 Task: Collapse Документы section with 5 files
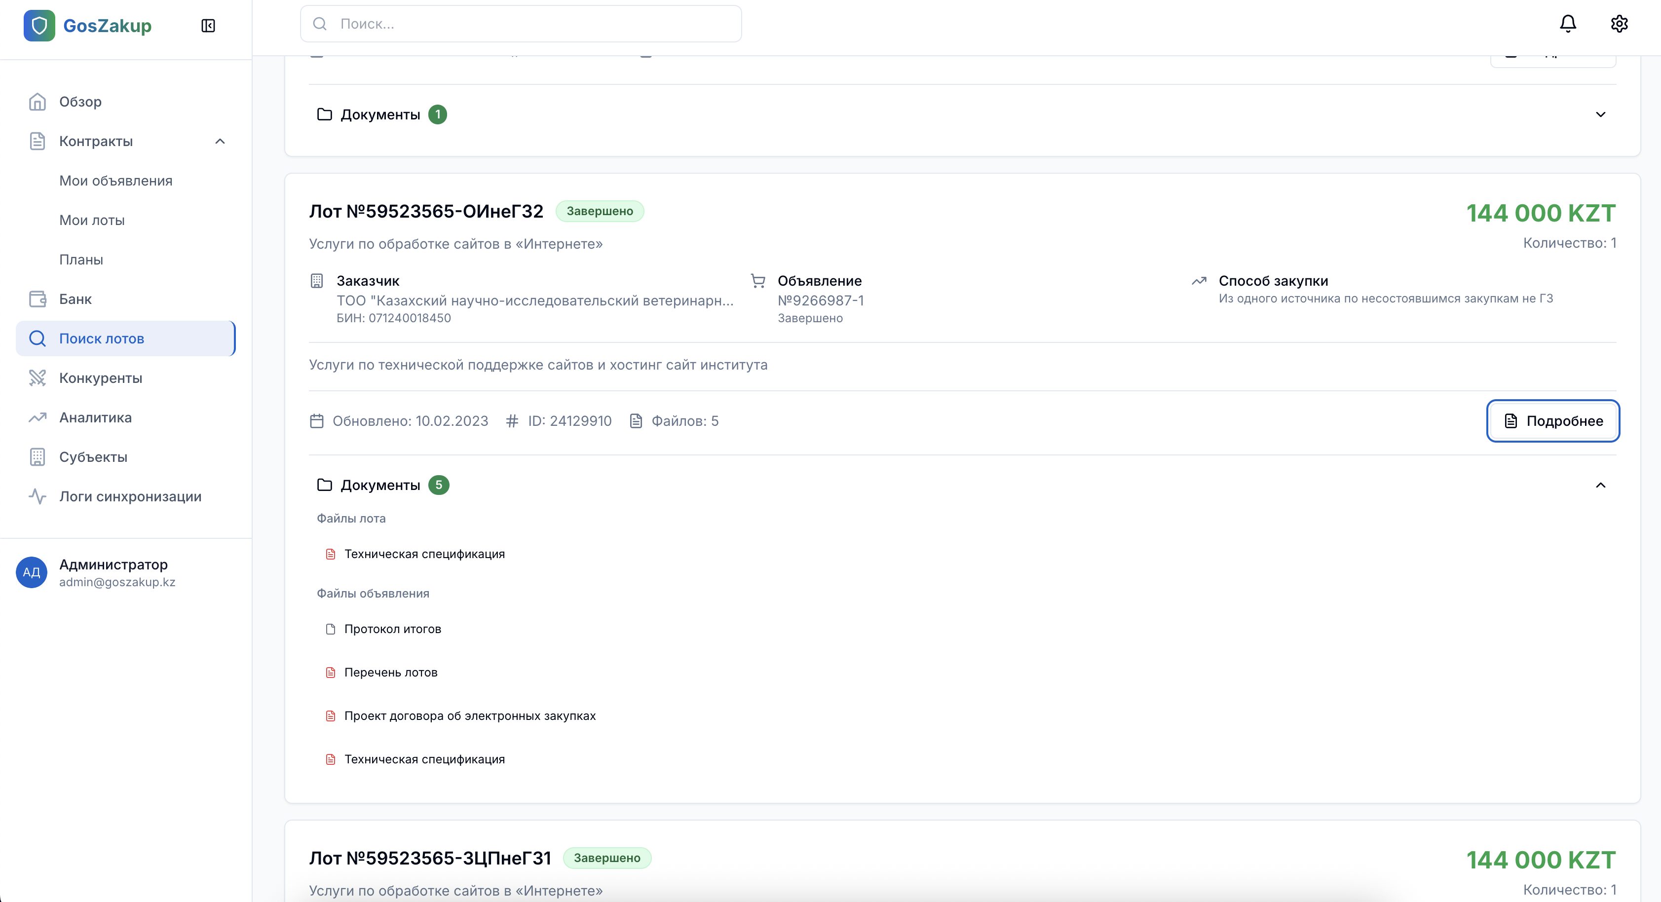pyautogui.click(x=1600, y=485)
